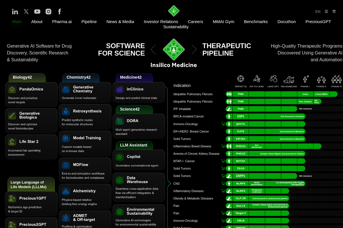Open the Docuthon page
The width and height of the screenshot is (343, 228).
pos(287,22)
